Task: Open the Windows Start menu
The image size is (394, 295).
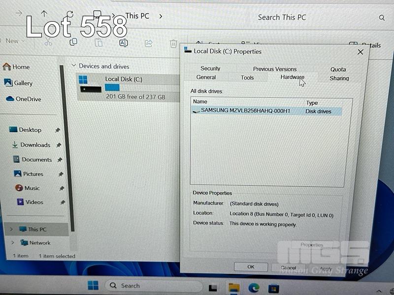Action: 93,285
